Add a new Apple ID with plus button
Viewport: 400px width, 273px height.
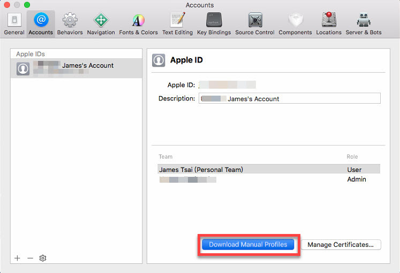(17, 258)
